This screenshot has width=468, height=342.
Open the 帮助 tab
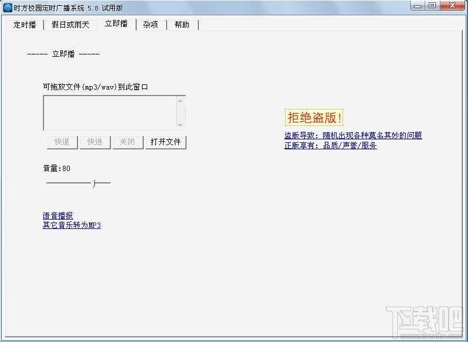click(182, 25)
